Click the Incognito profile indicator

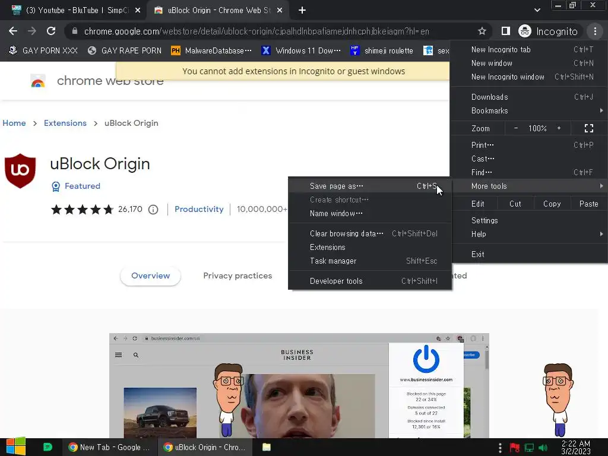(x=548, y=31)
